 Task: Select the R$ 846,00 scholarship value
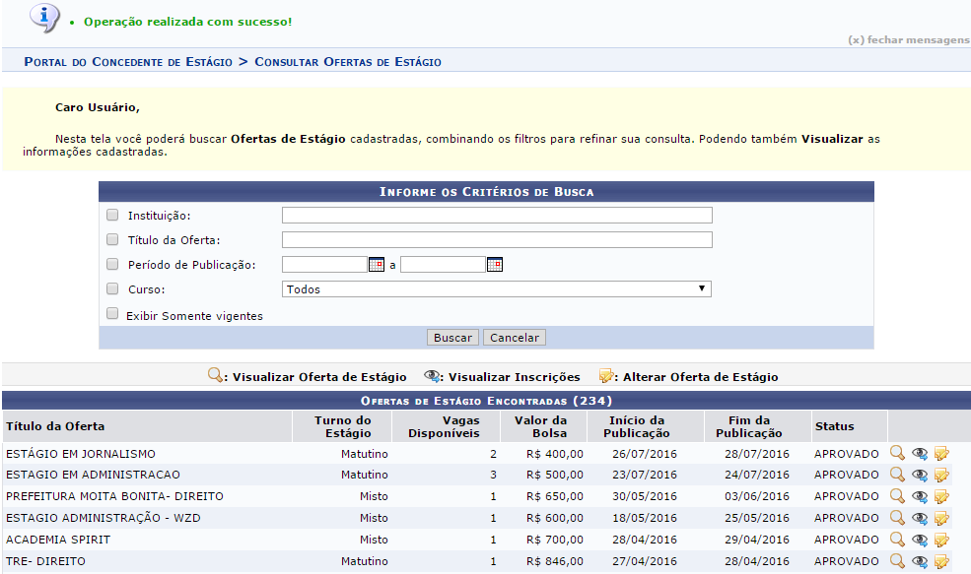[555, 561]
